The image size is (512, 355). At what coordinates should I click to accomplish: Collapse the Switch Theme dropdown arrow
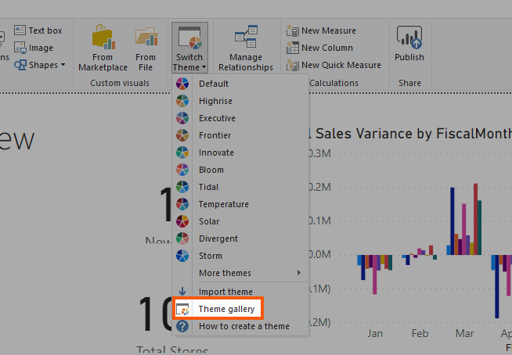pyautogui.click(x=204, y=67)
